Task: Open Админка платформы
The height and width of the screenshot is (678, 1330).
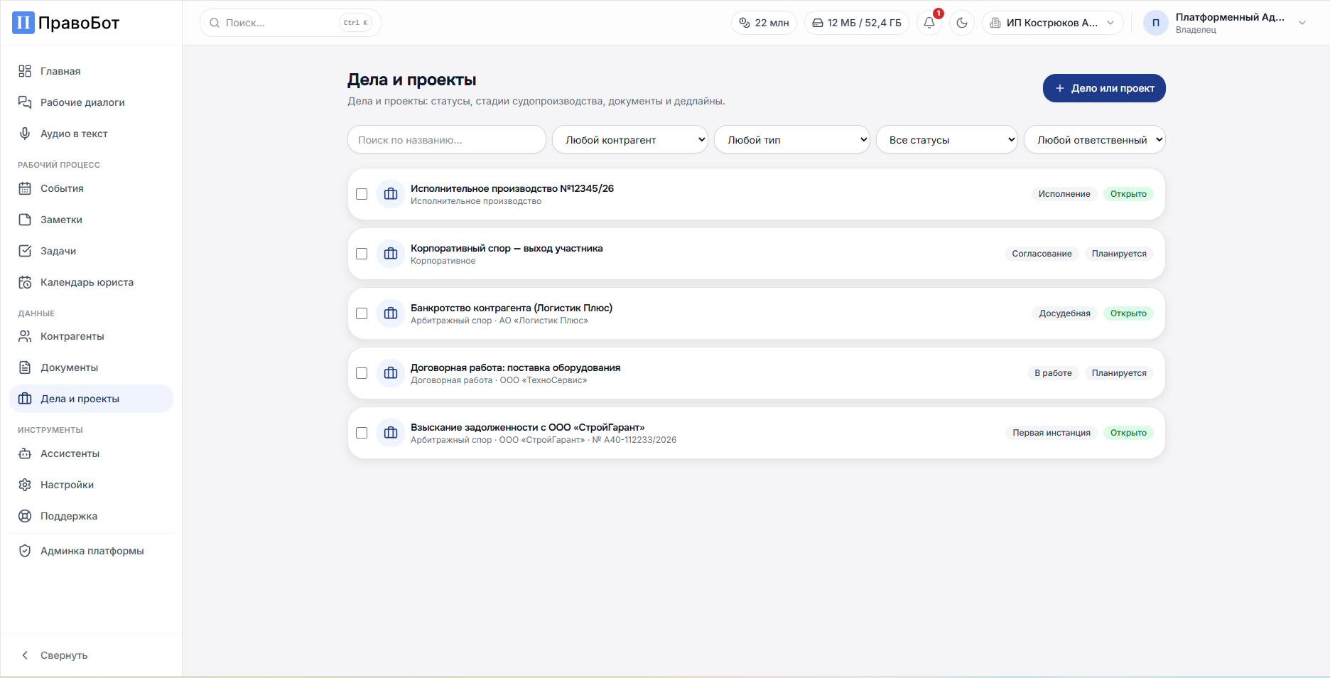Action: point(91,551)
